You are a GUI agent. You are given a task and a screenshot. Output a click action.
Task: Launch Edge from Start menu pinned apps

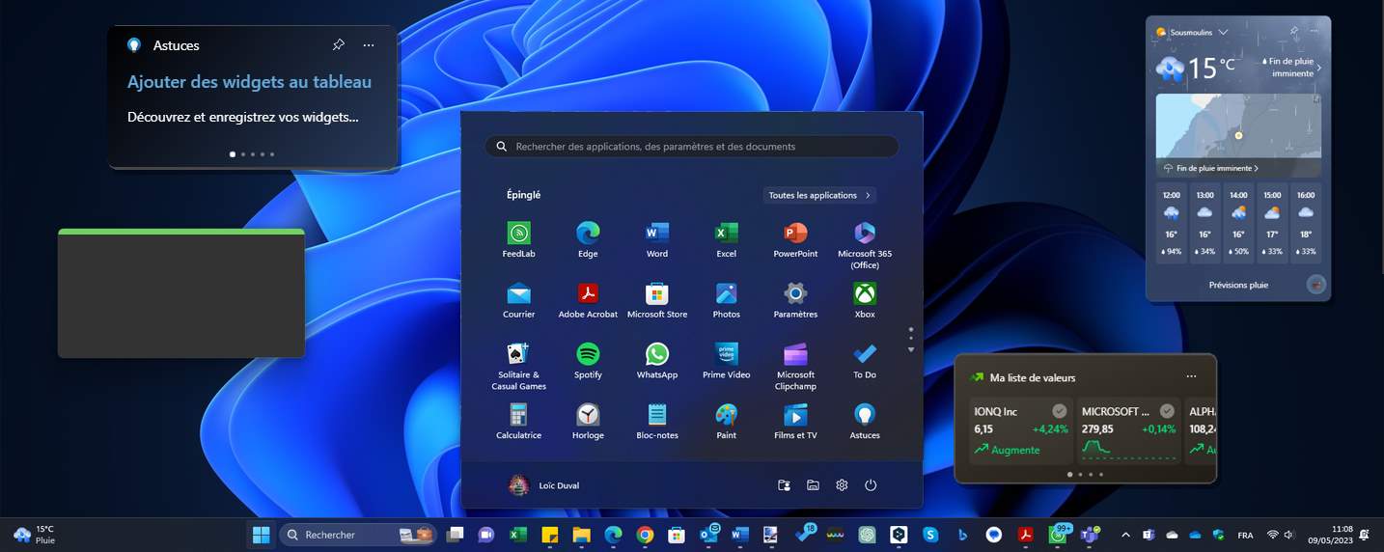588,240
